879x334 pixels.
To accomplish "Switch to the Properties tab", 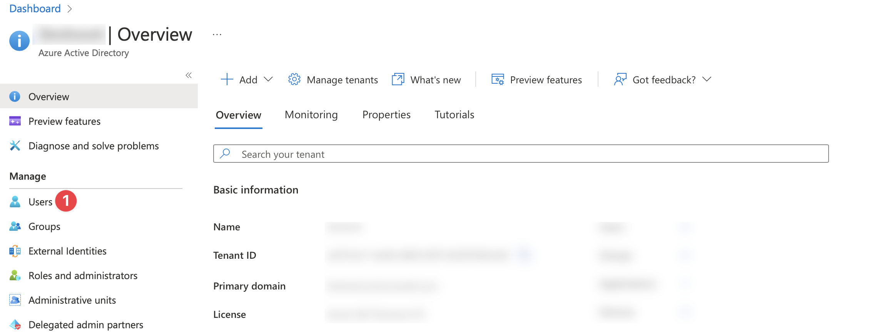I will [x=386, y=115].
